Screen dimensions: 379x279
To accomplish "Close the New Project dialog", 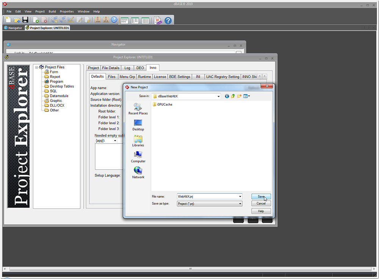I will point(267,86).
